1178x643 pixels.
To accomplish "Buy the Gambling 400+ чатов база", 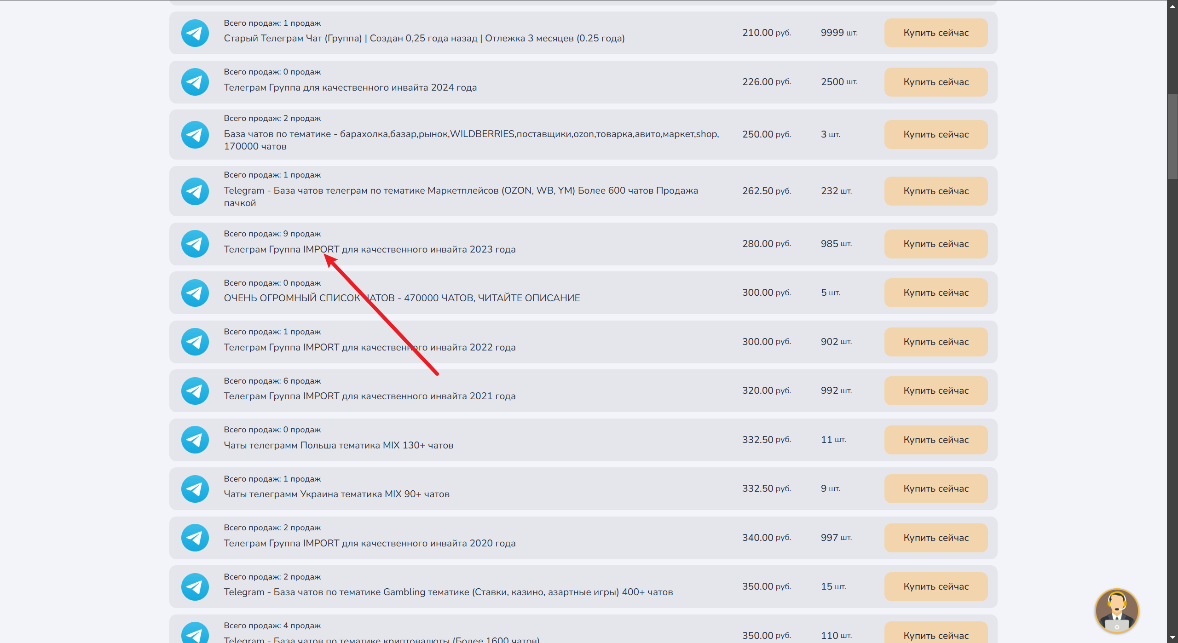I will (936, 586).
